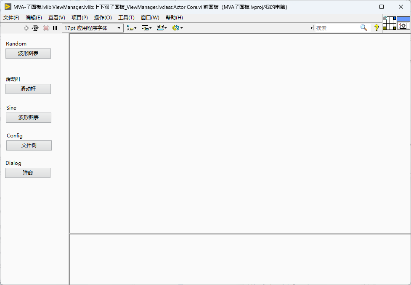Screen dimensions: 411x285
Task: Click the Run Continuously icon
Action: (35, 28)
